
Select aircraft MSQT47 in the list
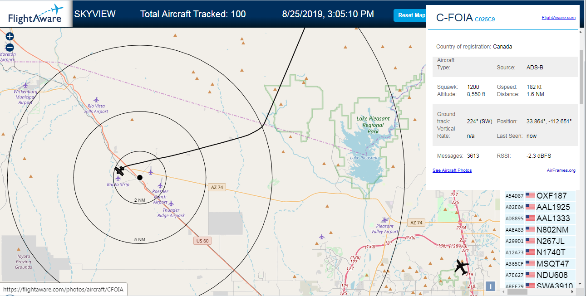(x=540, y=264)
